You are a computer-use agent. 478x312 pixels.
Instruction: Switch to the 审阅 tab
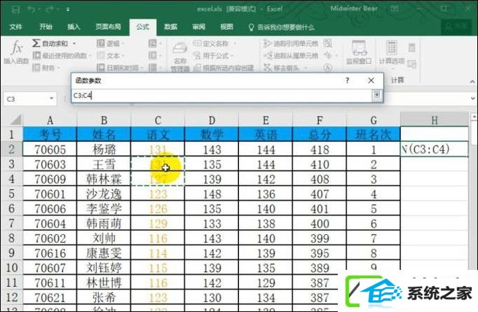tap(199, 27)
